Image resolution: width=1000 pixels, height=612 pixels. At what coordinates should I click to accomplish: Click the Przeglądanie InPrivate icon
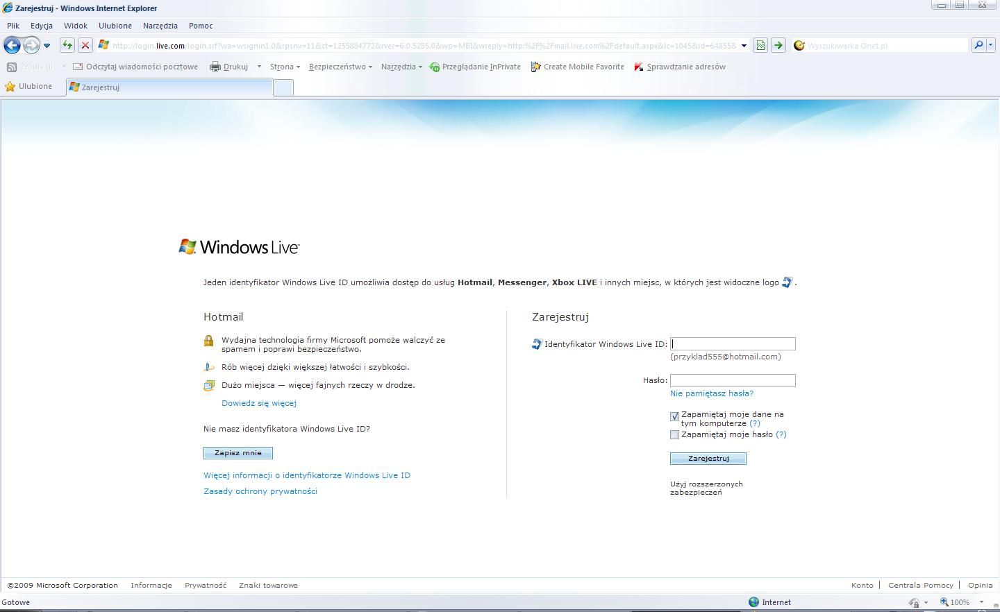point(434,67)
